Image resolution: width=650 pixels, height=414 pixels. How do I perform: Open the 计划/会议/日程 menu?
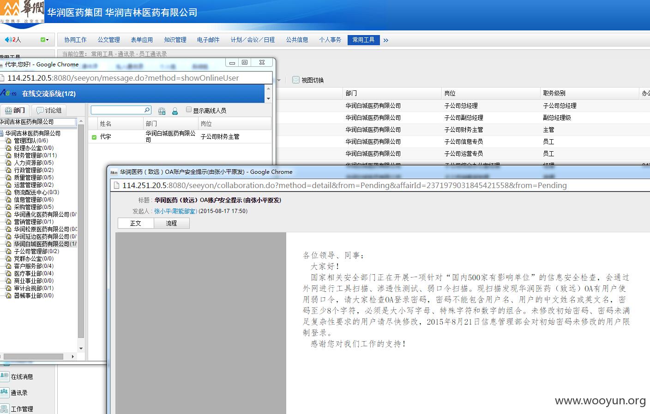pos(253,40)
